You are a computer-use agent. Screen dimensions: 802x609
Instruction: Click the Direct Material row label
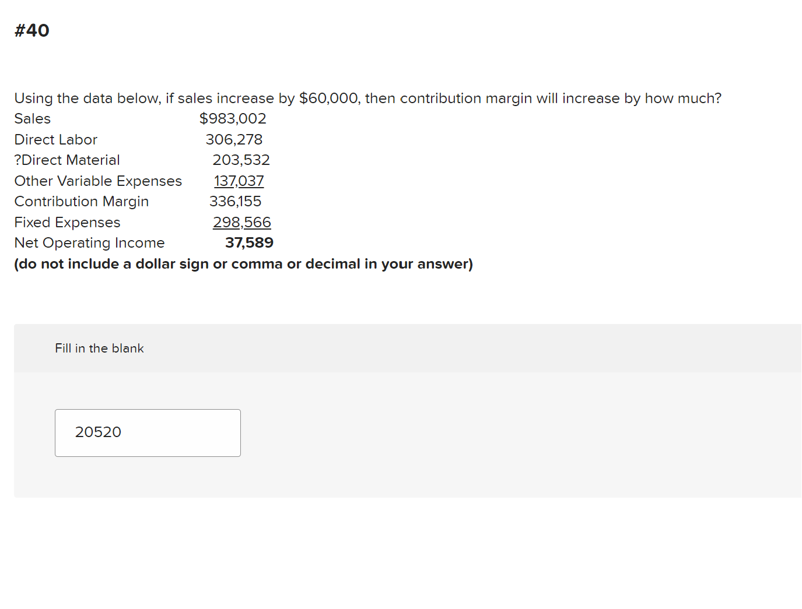coord(67,160)
